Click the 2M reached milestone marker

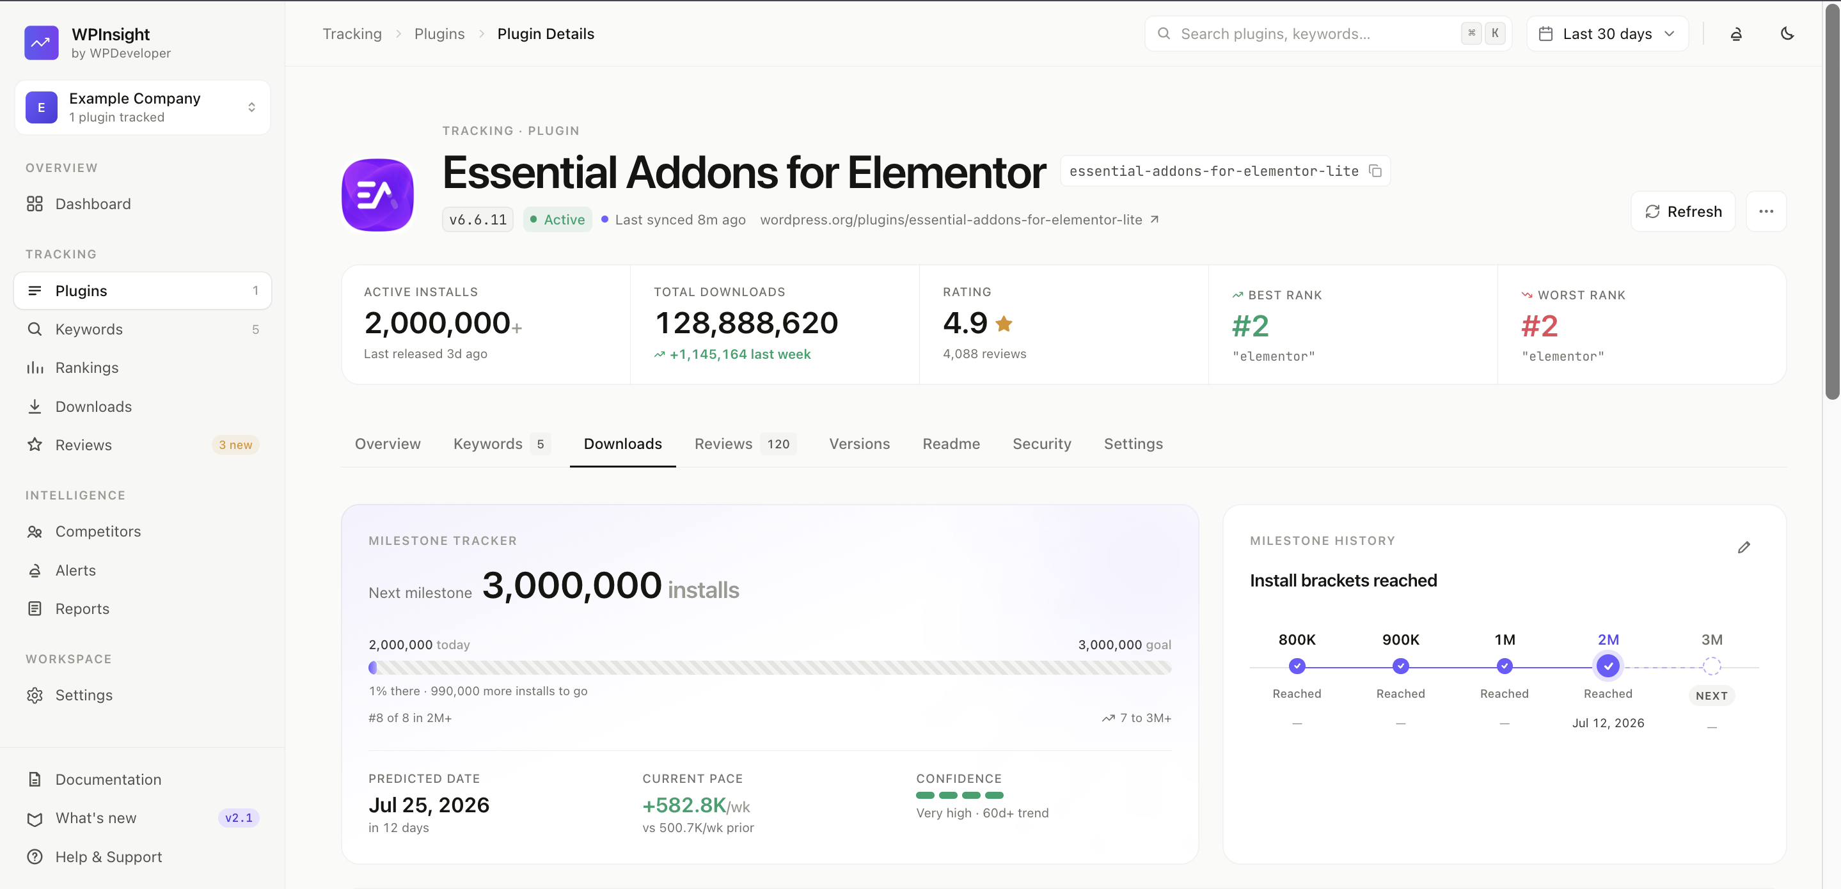[1608, 665]
